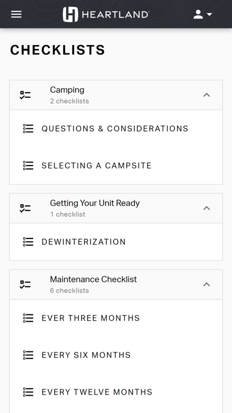The height and width of the screenshot is (413, 232).
Task: Open Ever Three Months checklist
Action: [x=116, y=318]
